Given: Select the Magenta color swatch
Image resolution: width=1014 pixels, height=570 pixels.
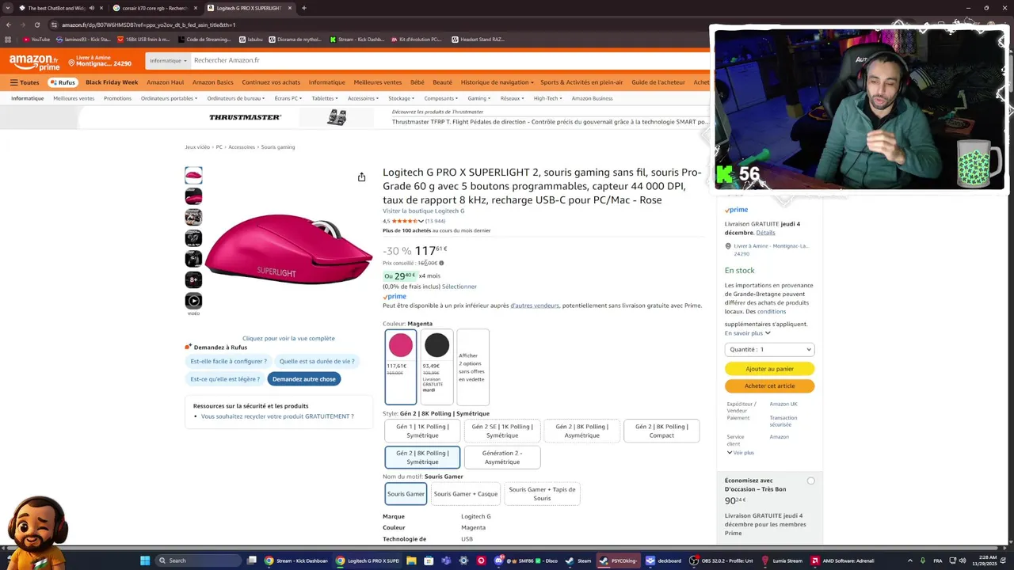Looking at the screenshot, I should (400, 367).
